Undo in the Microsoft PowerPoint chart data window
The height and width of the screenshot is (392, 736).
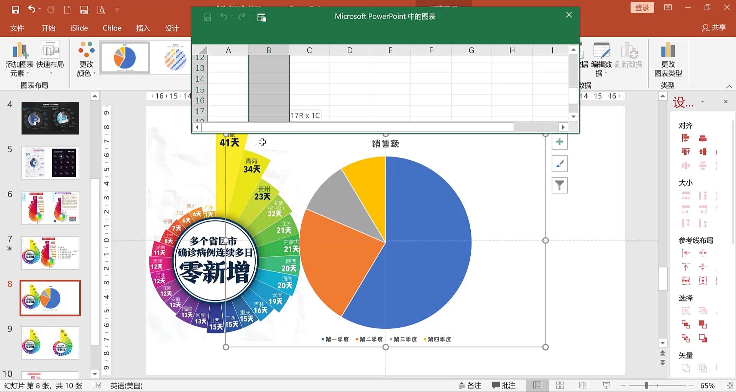click(x=223, y=16)
